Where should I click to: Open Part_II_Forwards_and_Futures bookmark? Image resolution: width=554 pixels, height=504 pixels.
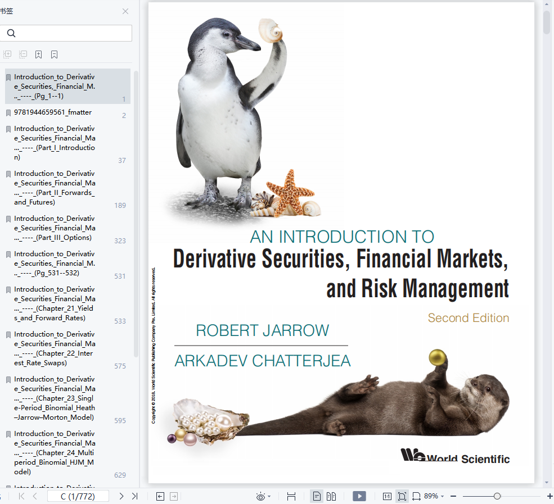(67, 188)
